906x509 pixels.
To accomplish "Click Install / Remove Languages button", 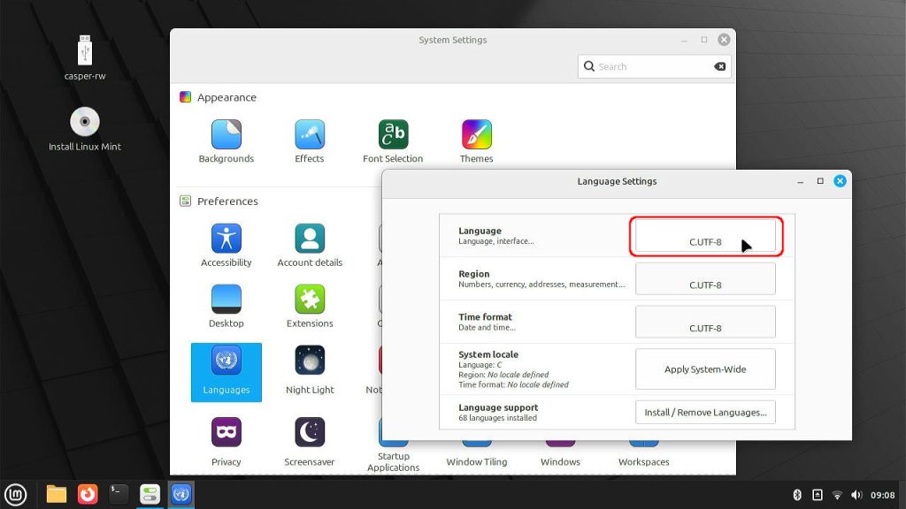I will tap(705, 413).
